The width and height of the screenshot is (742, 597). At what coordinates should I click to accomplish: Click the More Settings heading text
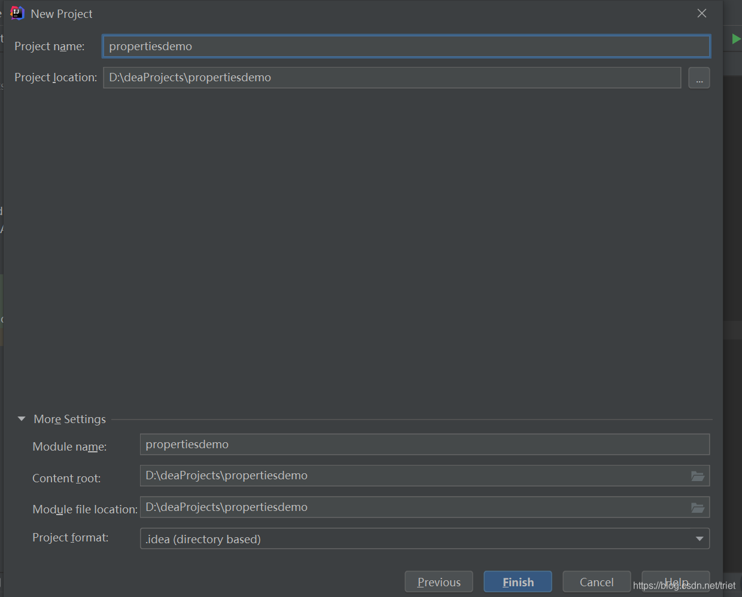click(69, 420)
